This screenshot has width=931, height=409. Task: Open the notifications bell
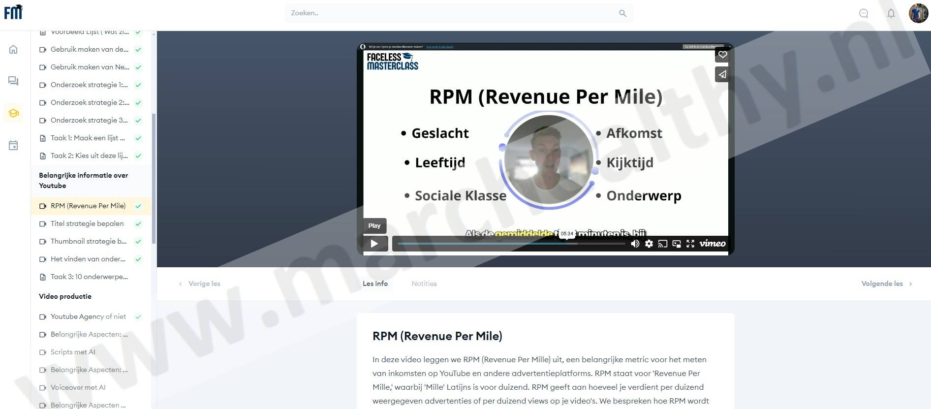(x=891, y=13)
